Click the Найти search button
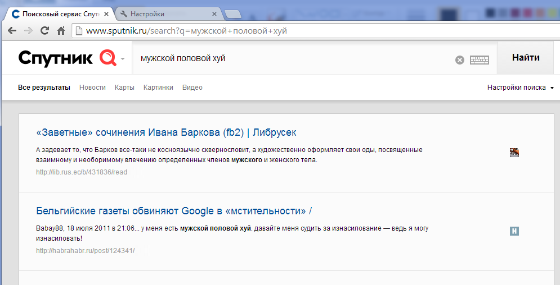560x285 pixels. click(526, 58)
